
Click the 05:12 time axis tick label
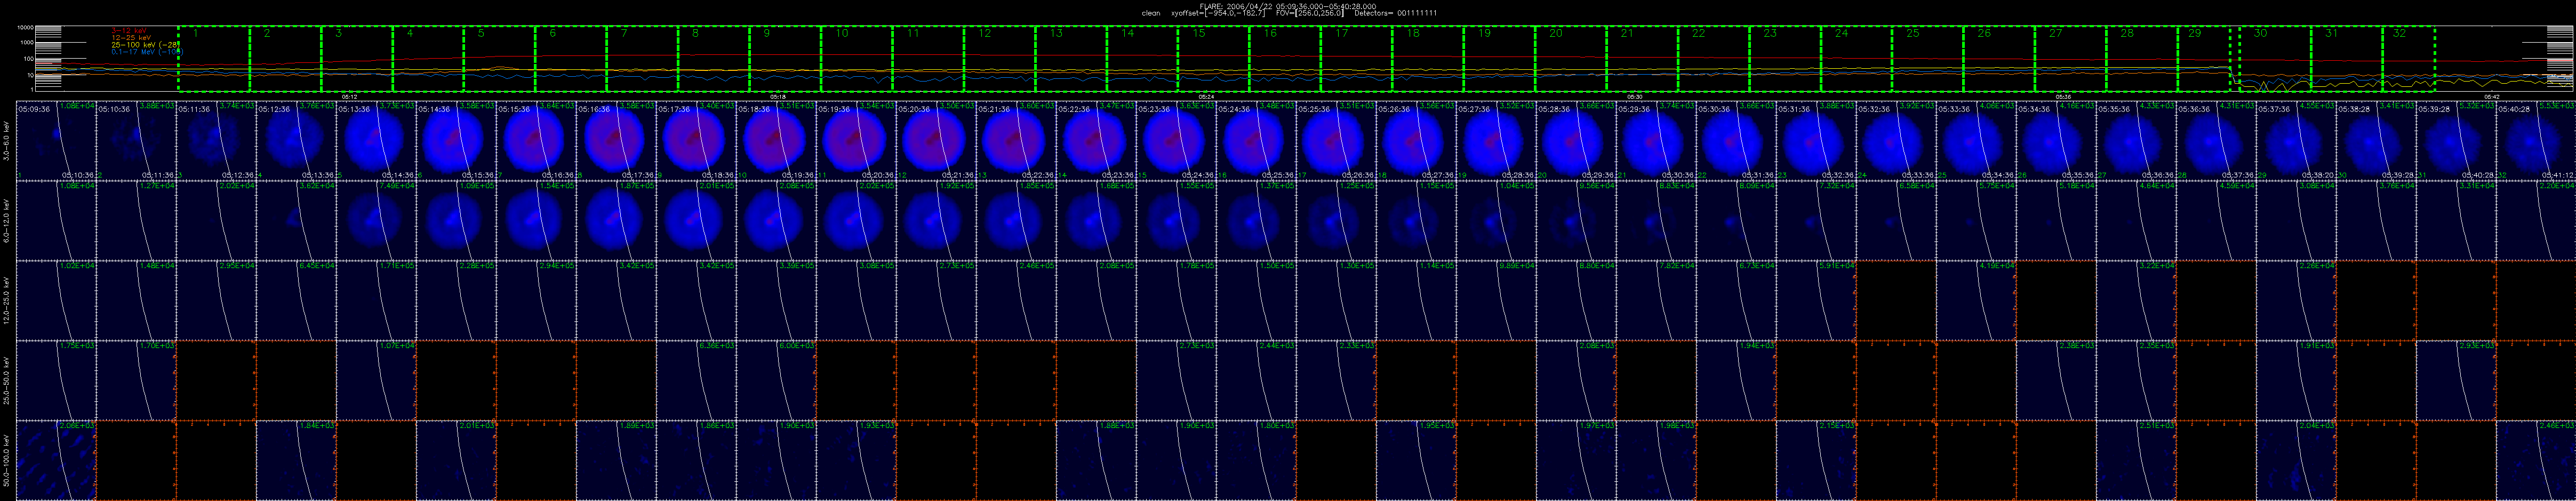tap(350, 97)
